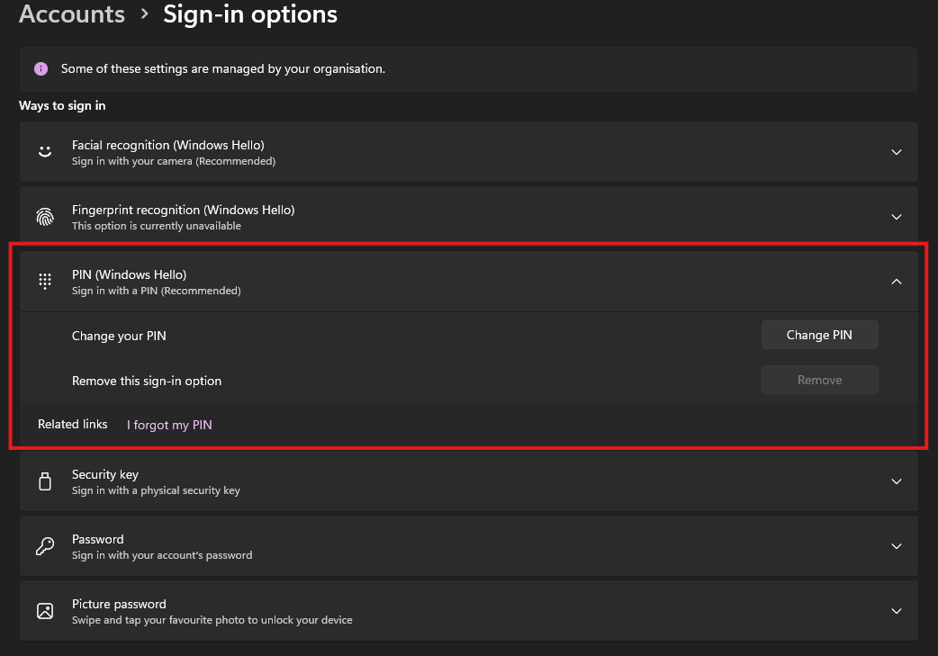Go back to Accounts breadcrumb
The height and width of the screenshot is (656, 938).
click(x=72, y=14)
